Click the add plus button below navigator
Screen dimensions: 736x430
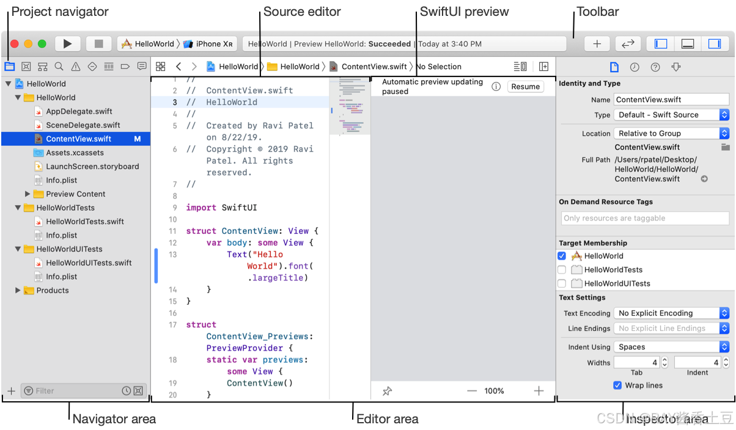coord(11,391)
